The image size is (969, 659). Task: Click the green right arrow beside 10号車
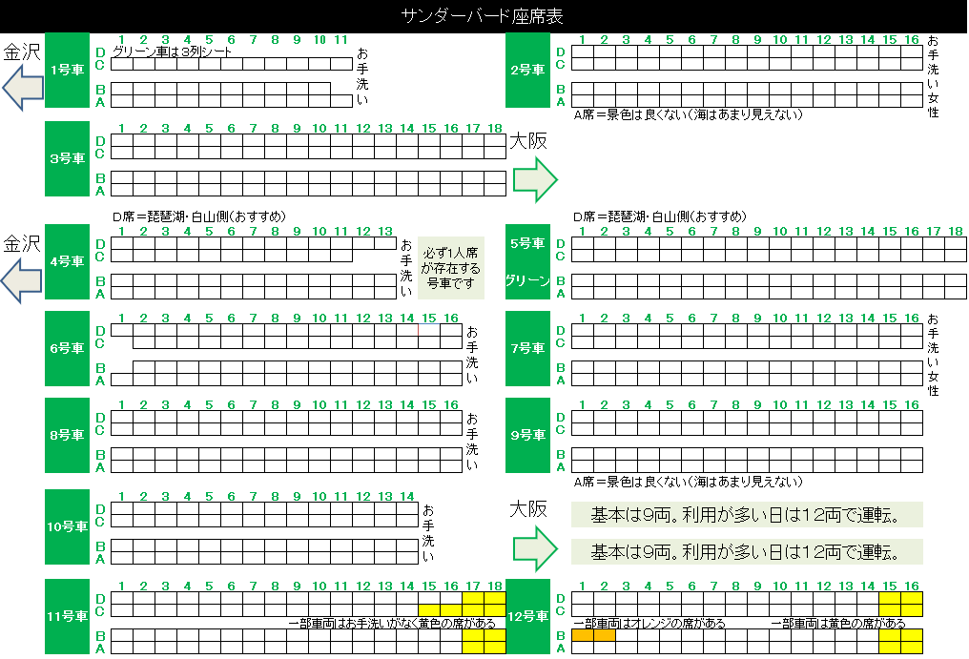pos(535,548)
